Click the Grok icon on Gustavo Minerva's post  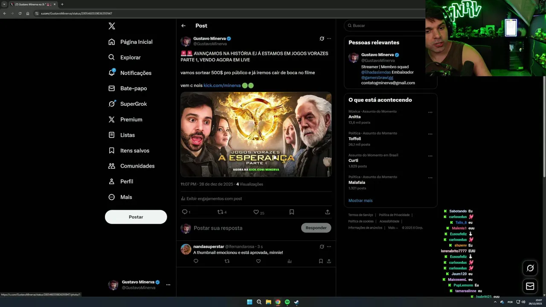tap(322, 38)
